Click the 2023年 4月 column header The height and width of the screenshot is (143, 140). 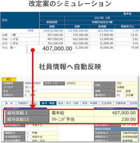coord(102,18)
